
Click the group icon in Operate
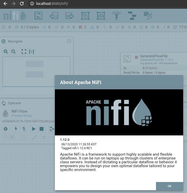24,137
